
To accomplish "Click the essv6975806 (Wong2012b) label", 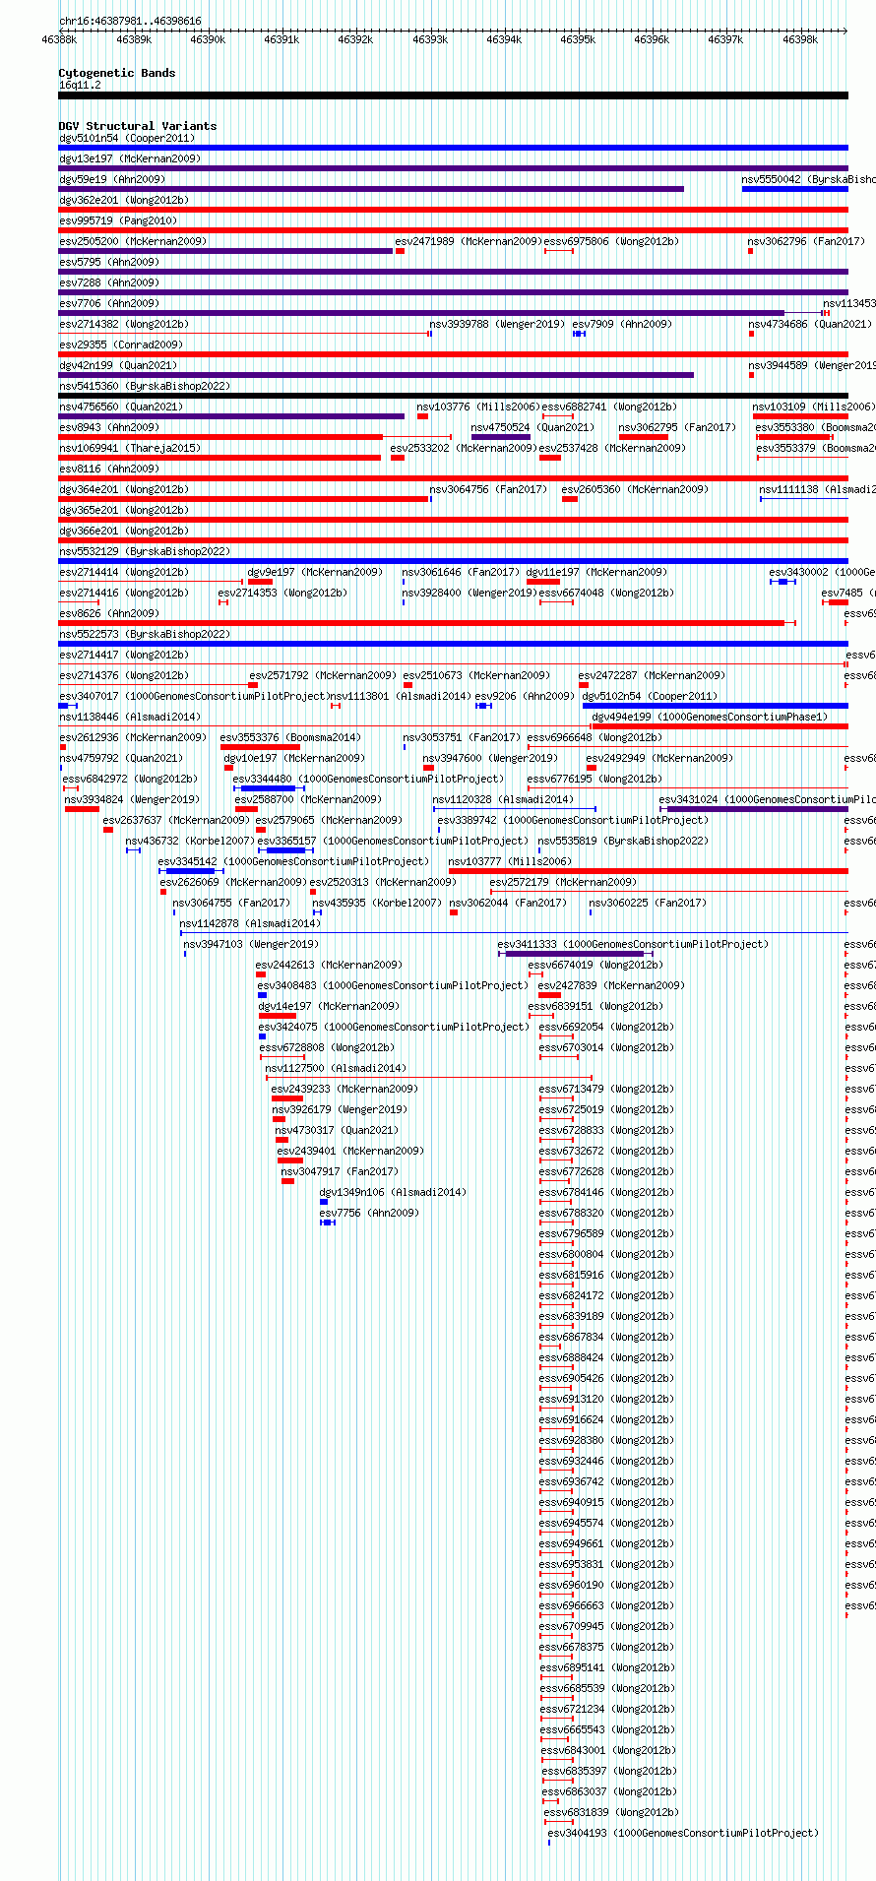I will click(x=612, y=241).
